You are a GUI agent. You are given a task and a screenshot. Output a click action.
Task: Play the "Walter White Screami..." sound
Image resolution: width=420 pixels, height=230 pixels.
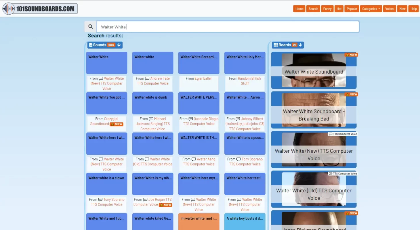tap(199, 63)
